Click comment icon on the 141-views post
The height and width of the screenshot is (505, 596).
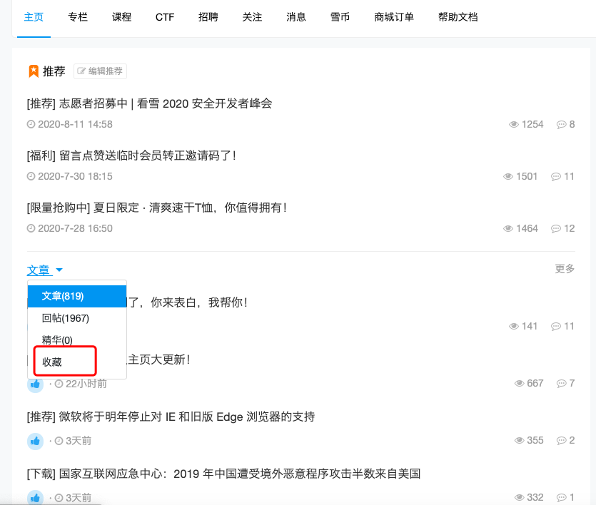(x=556, y=327)
